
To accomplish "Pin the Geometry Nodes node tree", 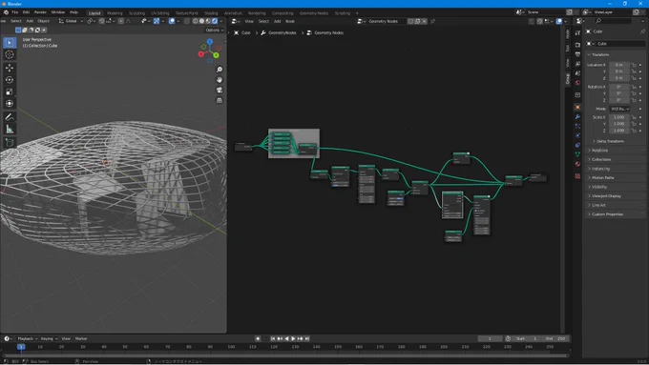I will [433, 21].
